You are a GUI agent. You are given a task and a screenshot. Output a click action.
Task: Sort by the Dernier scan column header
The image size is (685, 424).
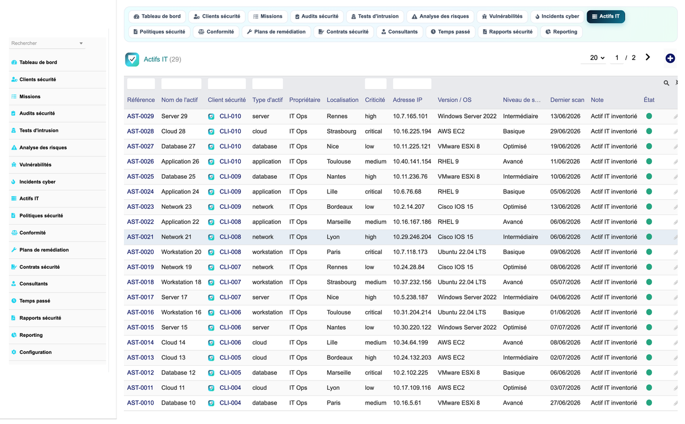pyautogui.click(x=567, y=100)
